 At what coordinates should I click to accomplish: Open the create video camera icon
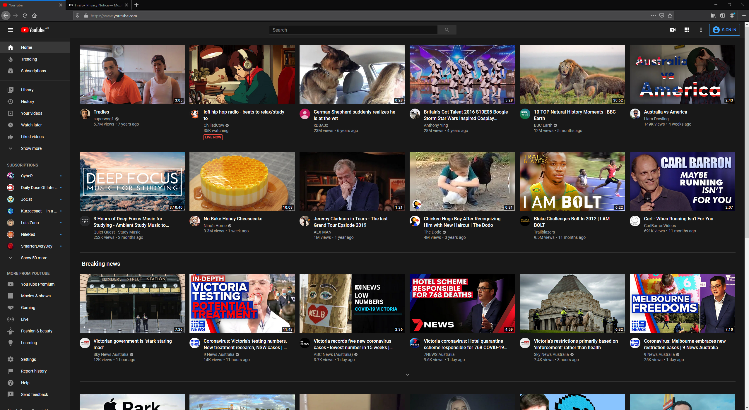(673, 30)
